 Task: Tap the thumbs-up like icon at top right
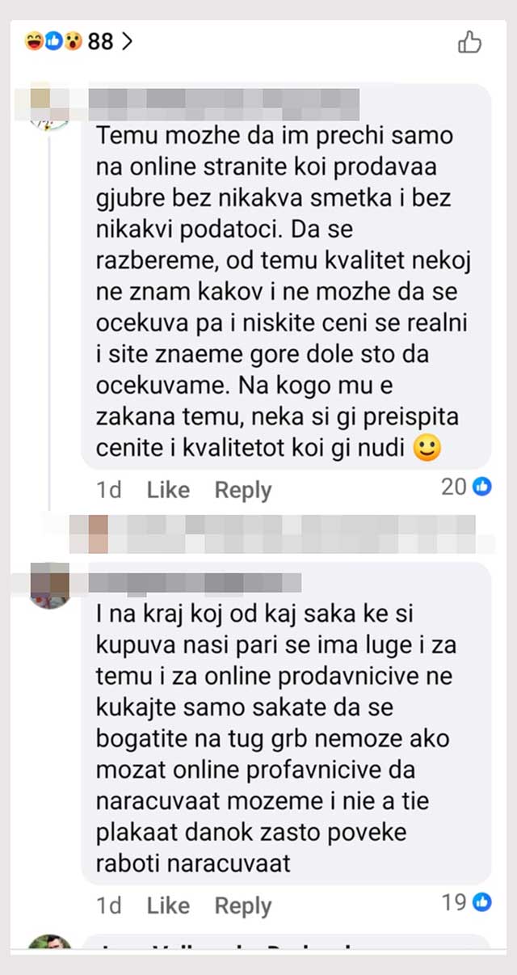tap(470, 40)
